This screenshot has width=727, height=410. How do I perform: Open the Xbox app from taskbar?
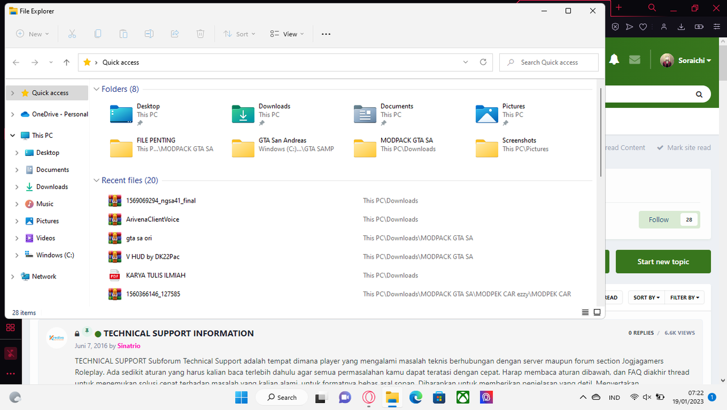(463, 397)
